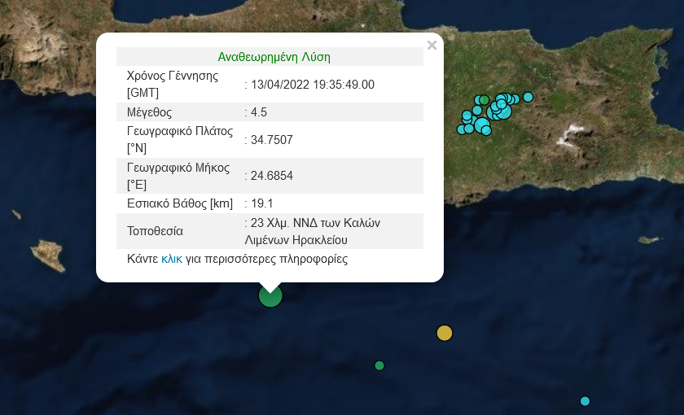Click the location text '23 Χλμ. ΝΝΔ των Καλών Λιμένων'

pos(313,231)
